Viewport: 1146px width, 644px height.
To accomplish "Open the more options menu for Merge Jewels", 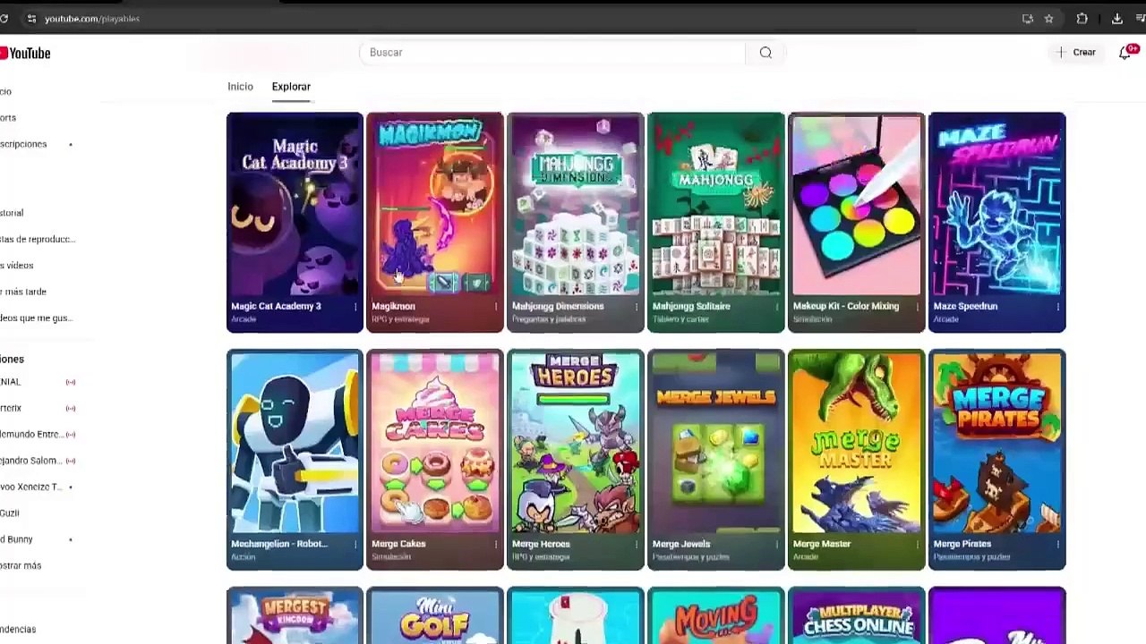I will (x=777, y=544).
